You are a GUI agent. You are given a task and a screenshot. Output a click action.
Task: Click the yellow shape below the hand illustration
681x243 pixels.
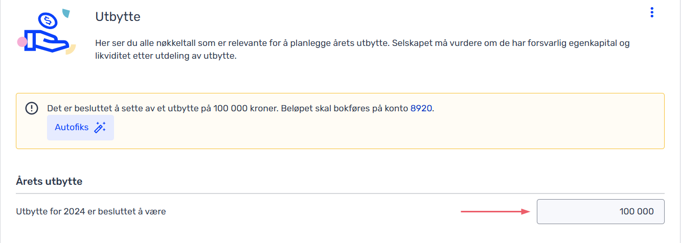[70, 50]
